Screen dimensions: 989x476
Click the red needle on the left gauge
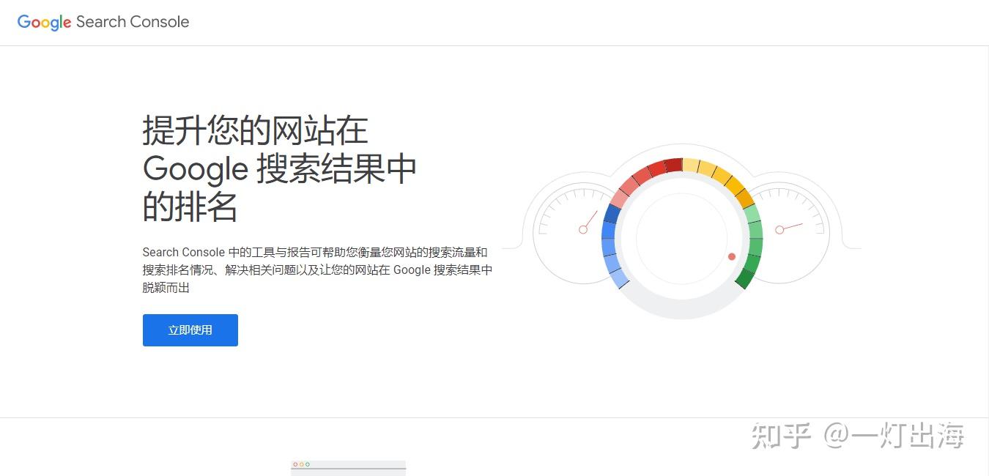[590, 220]
